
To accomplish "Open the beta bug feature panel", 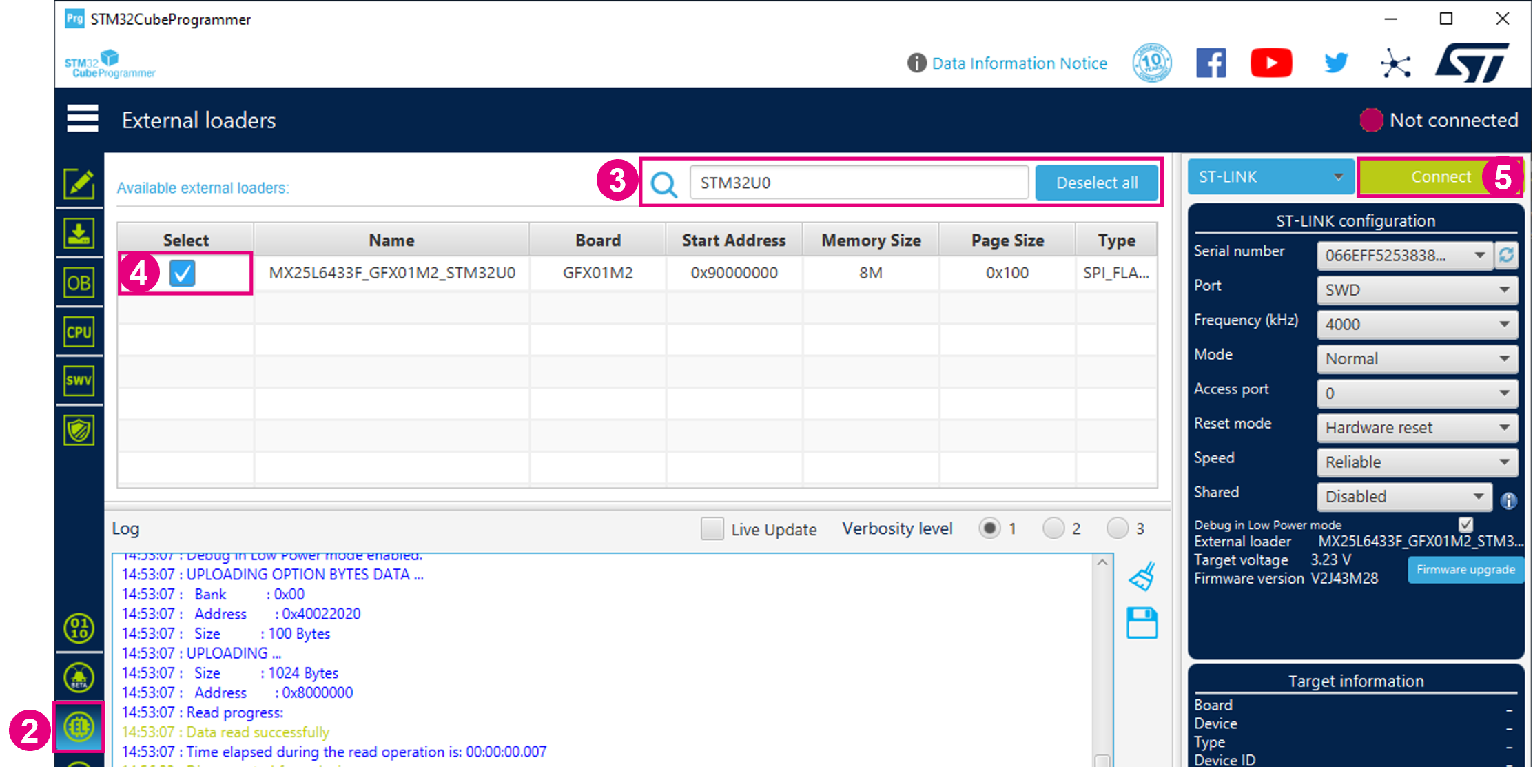I will 79,677.
